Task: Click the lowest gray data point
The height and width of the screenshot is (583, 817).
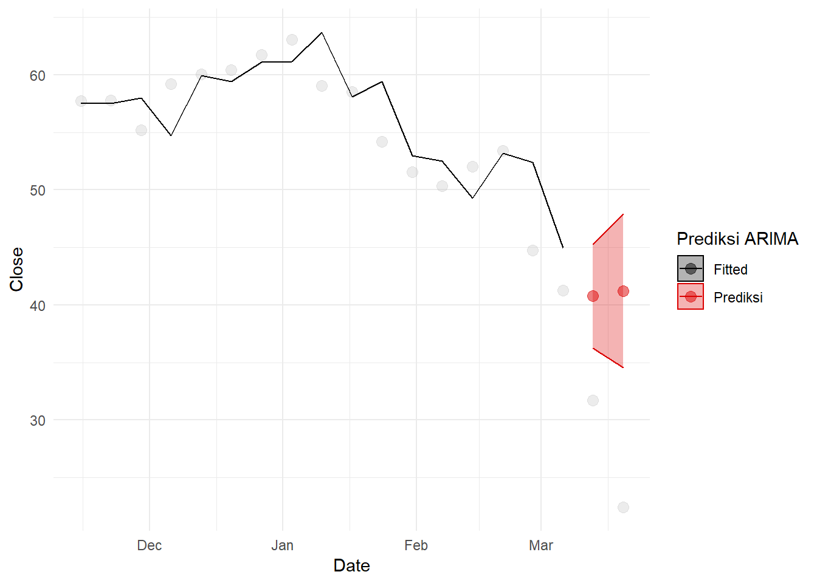Action: pos(623,507)
